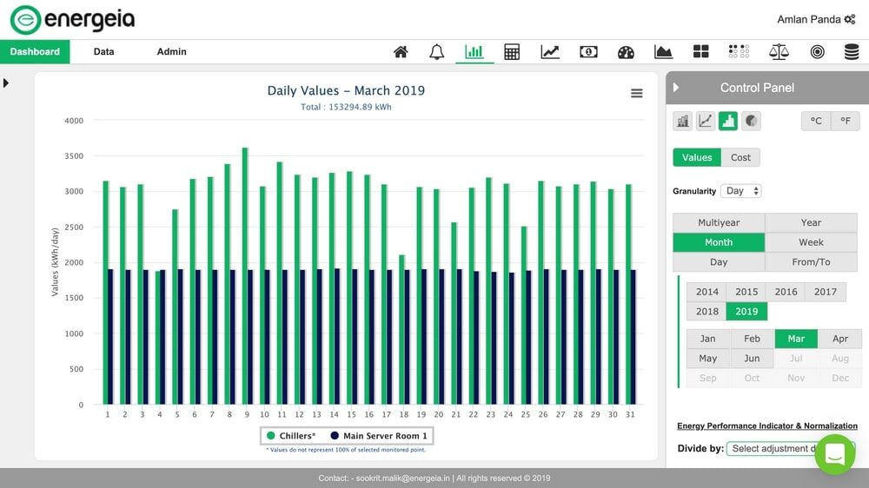Switch temperature unit to °F
Viewport: 869px width, 488px height.
845,122
